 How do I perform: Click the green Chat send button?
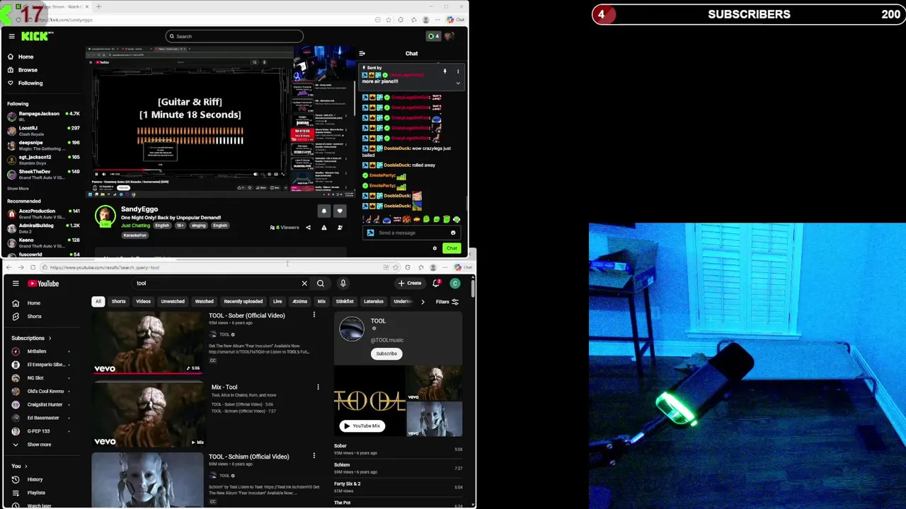coord(452,248)
